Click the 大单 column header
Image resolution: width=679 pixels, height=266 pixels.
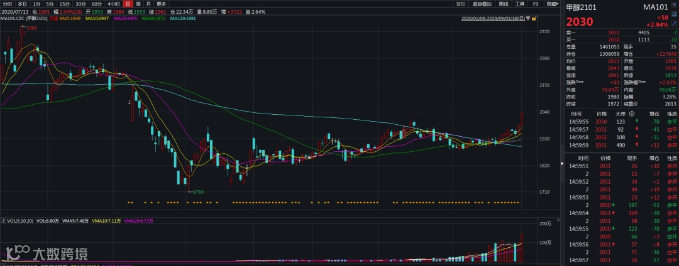coord(621,114)
